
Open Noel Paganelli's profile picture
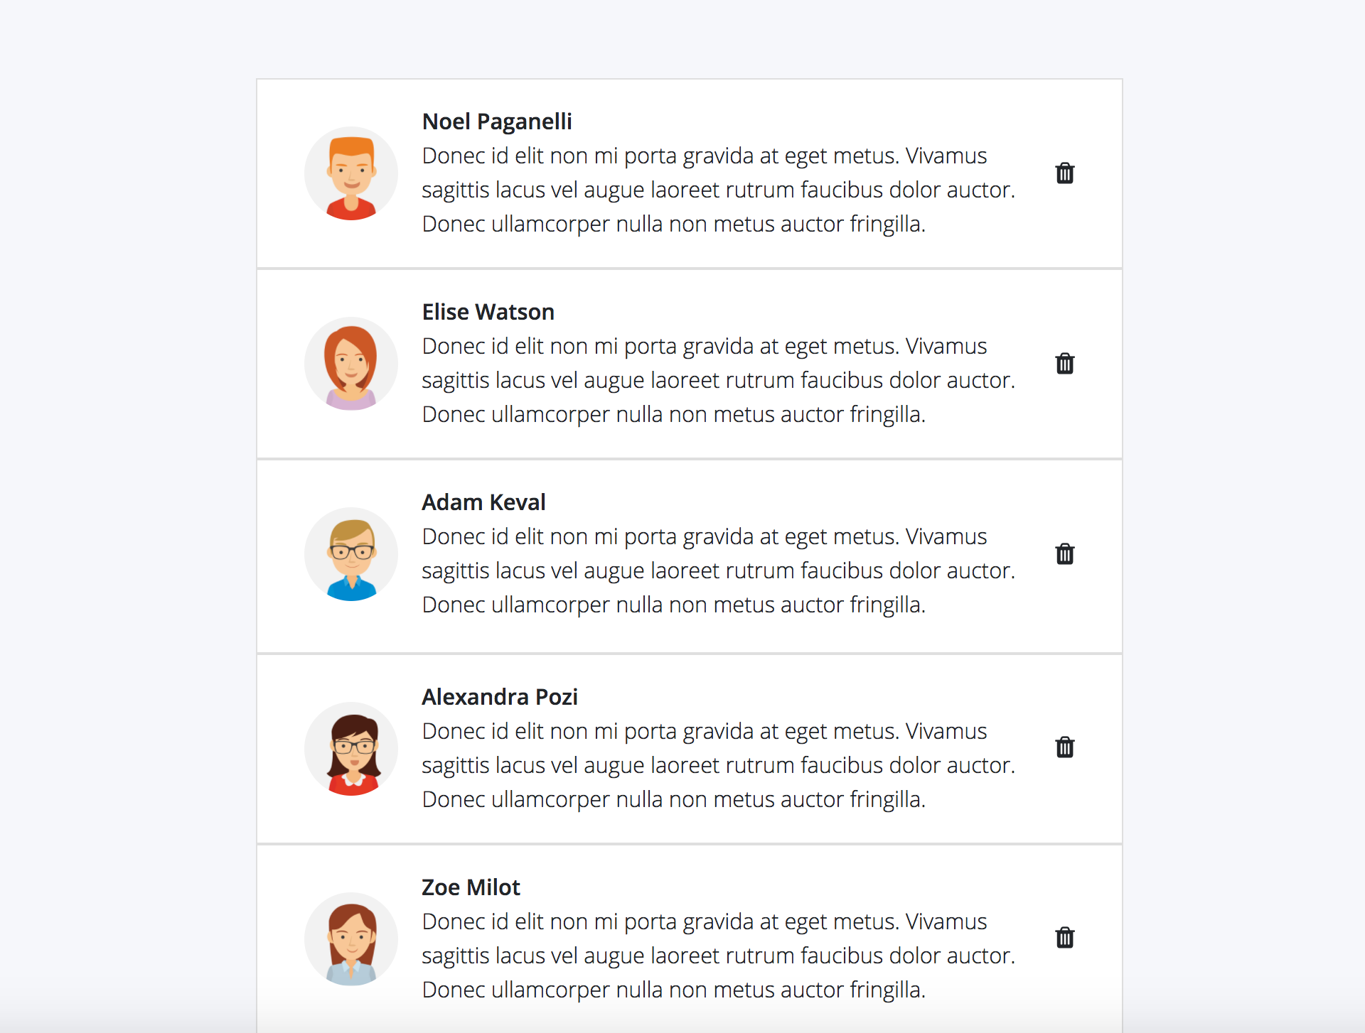(350, 173)
